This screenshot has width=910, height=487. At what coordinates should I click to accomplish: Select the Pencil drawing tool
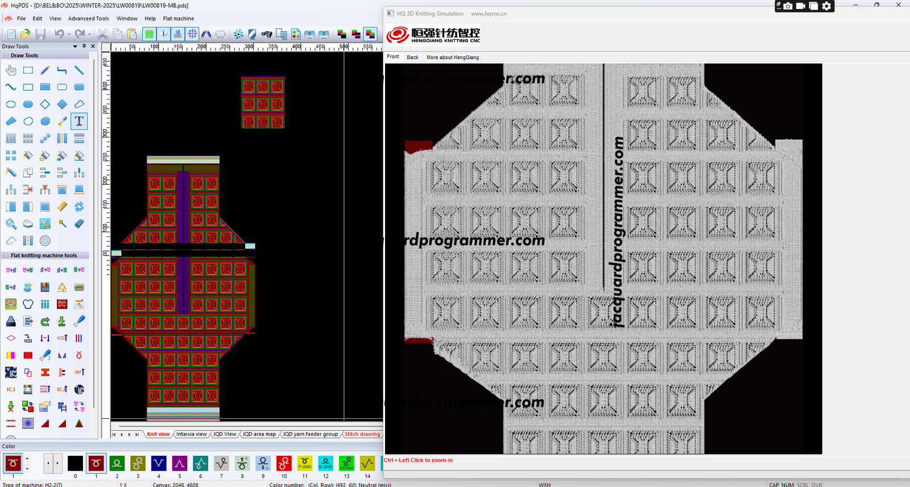(45, 70)
